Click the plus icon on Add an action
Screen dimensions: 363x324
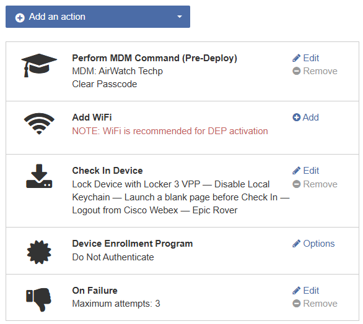(20, 17)
